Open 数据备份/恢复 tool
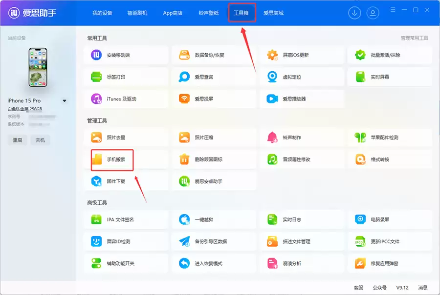Viewport: 440px width, 295px height. (214, 55)
